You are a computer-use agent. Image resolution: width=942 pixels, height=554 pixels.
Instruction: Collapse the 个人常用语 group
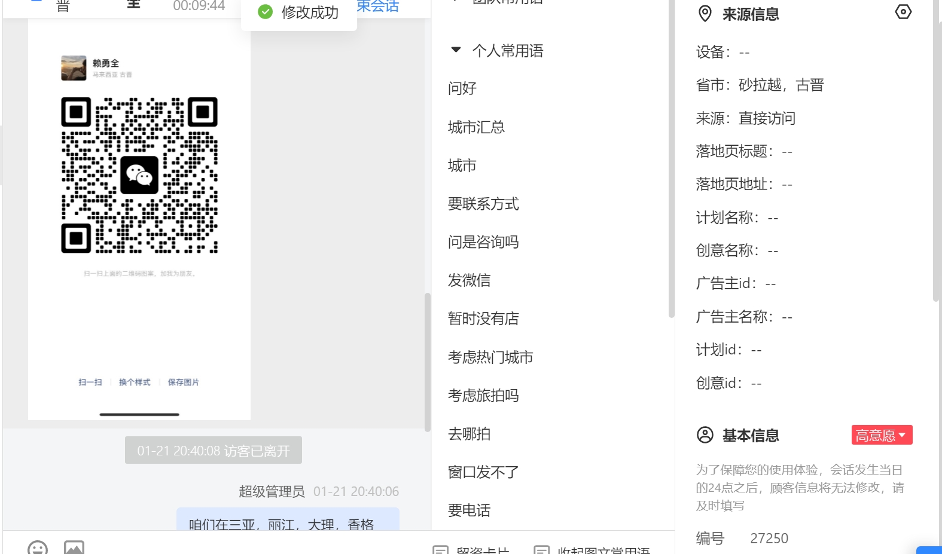coord(456,50)
